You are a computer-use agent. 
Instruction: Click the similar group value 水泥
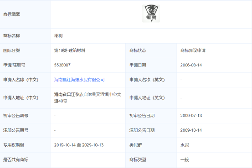click(x=185, y=145)
